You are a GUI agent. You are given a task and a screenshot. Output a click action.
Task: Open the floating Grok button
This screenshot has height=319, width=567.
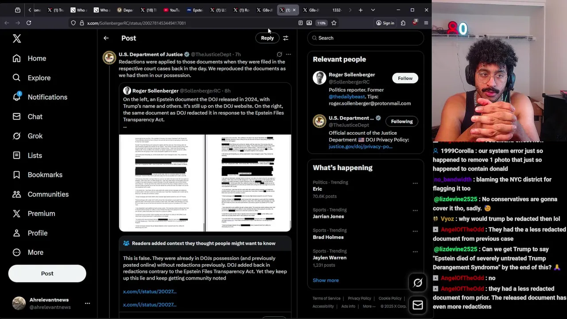[x=418, y=283]
